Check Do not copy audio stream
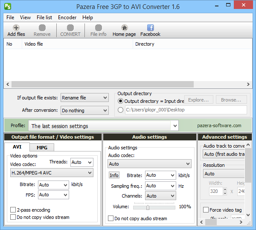Image resolution: width=256 pixels, height=230 pixels. (111, 218)
